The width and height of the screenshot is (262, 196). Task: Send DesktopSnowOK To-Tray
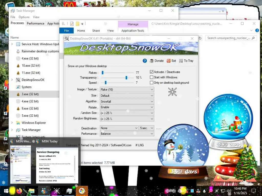(x=186, y=61)
